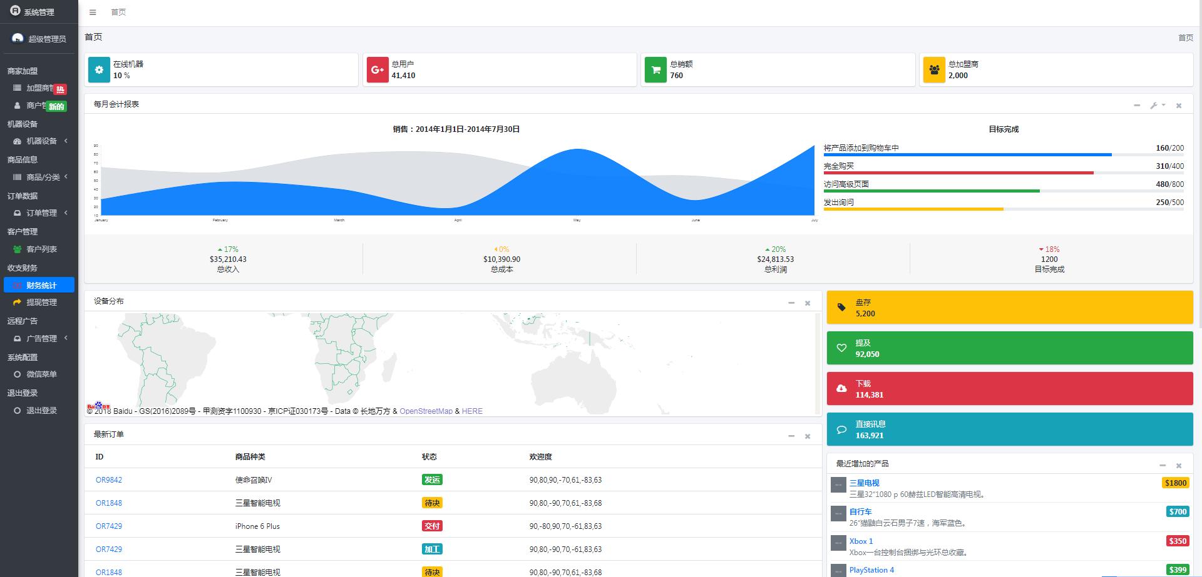Click the $700 price badge
The image size is (1202, 577).
pyautogui.click(x=1178, y=512)
